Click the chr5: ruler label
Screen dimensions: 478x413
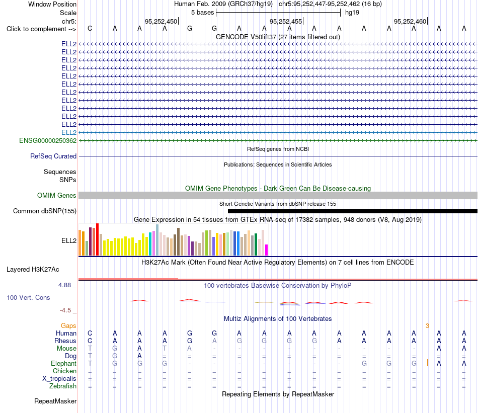pyautogui.click(x=69, y=21)
